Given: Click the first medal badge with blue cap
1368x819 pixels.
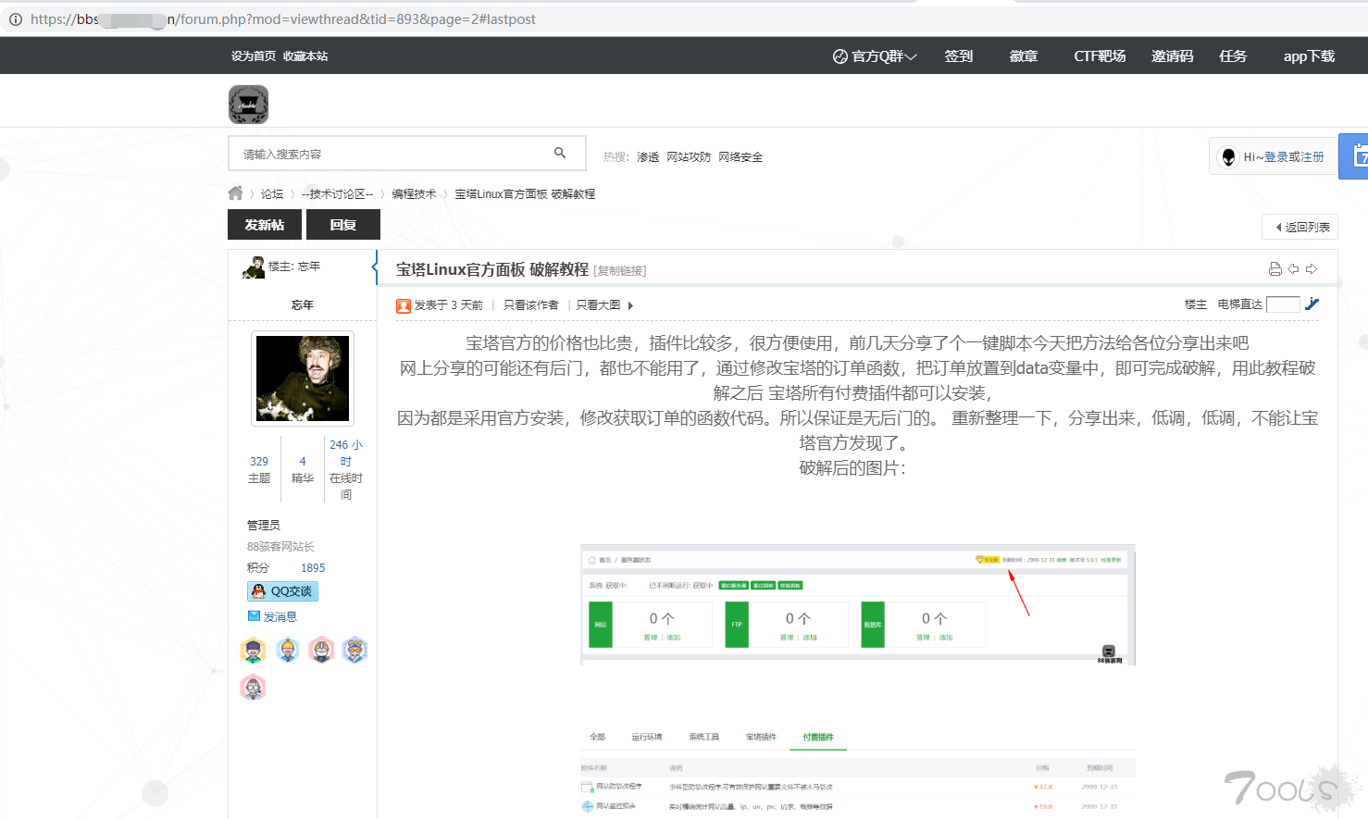Looking at the screenshot, I should point(254,651).
